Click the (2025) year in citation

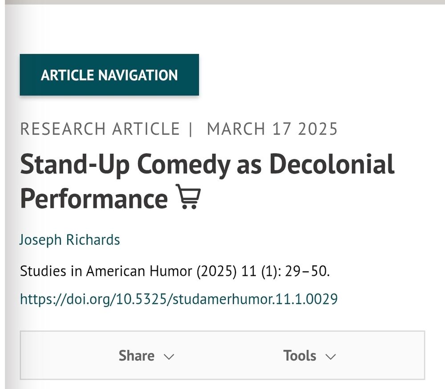coord(217,271)
